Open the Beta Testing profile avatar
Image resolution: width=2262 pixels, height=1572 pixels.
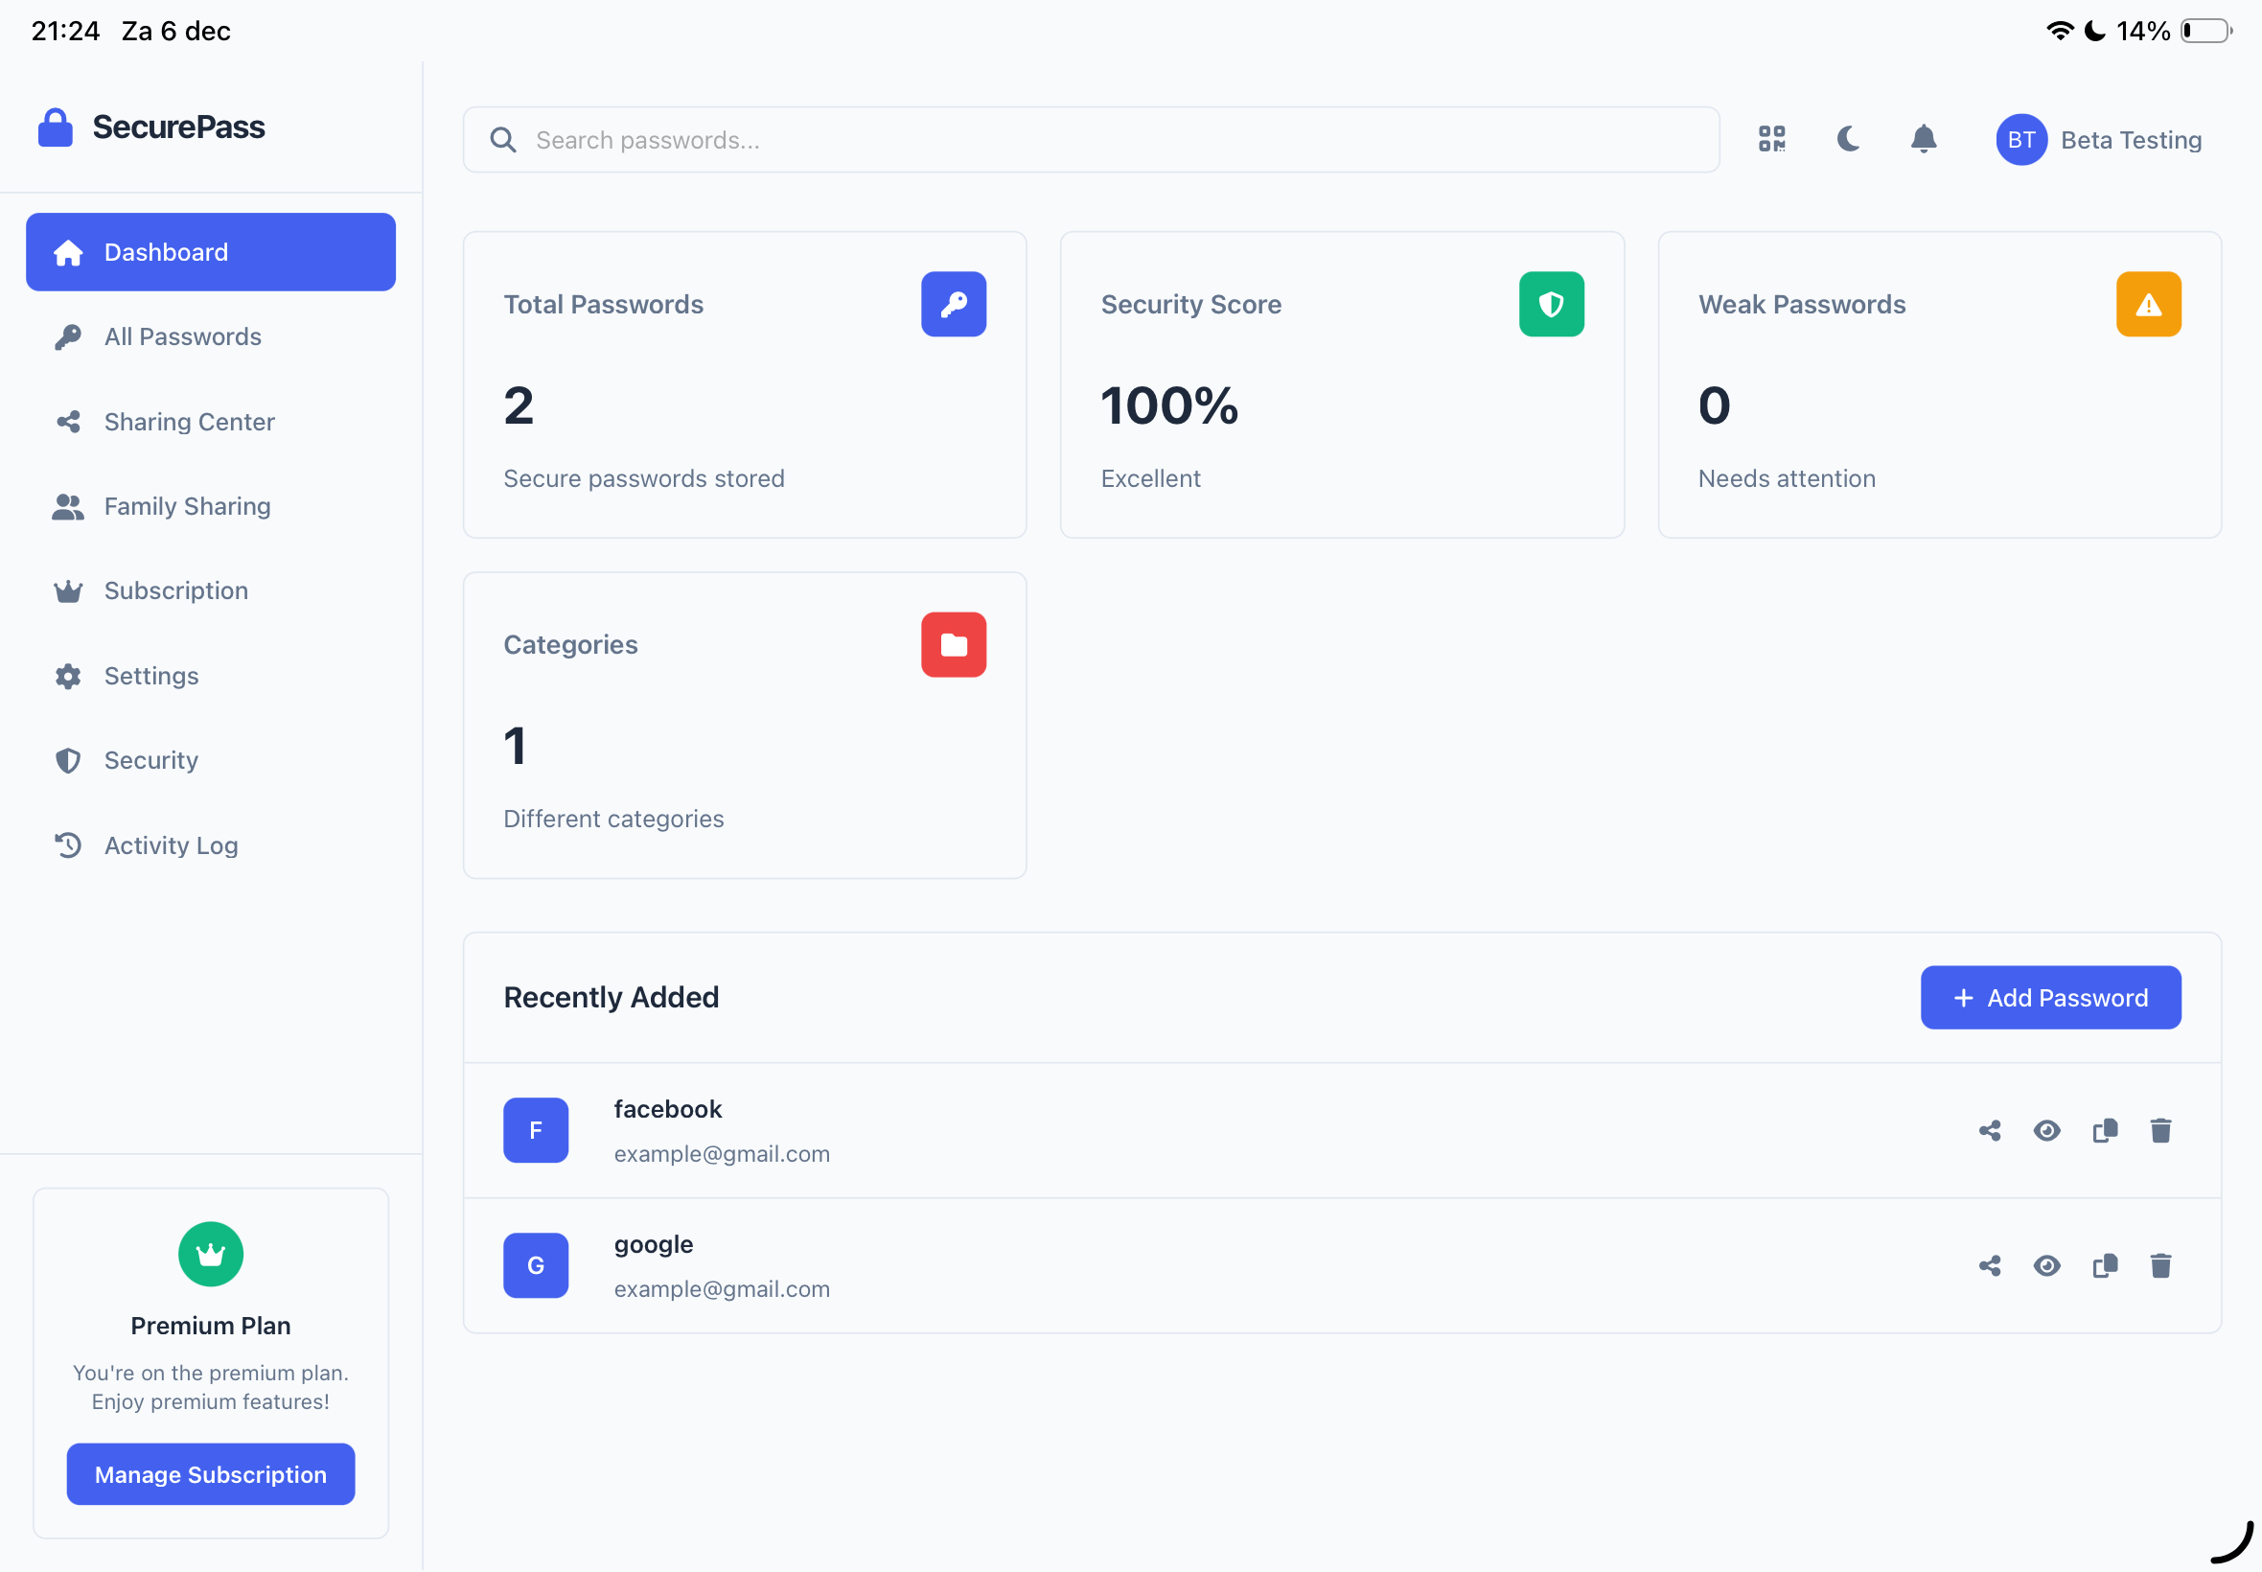2020,139
